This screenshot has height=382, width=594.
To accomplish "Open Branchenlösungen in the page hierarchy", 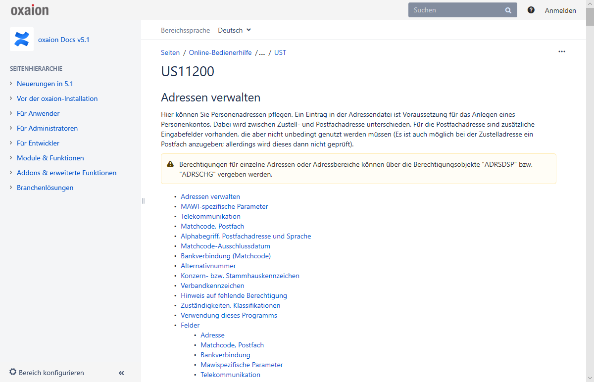I will [x=45, y=188].
